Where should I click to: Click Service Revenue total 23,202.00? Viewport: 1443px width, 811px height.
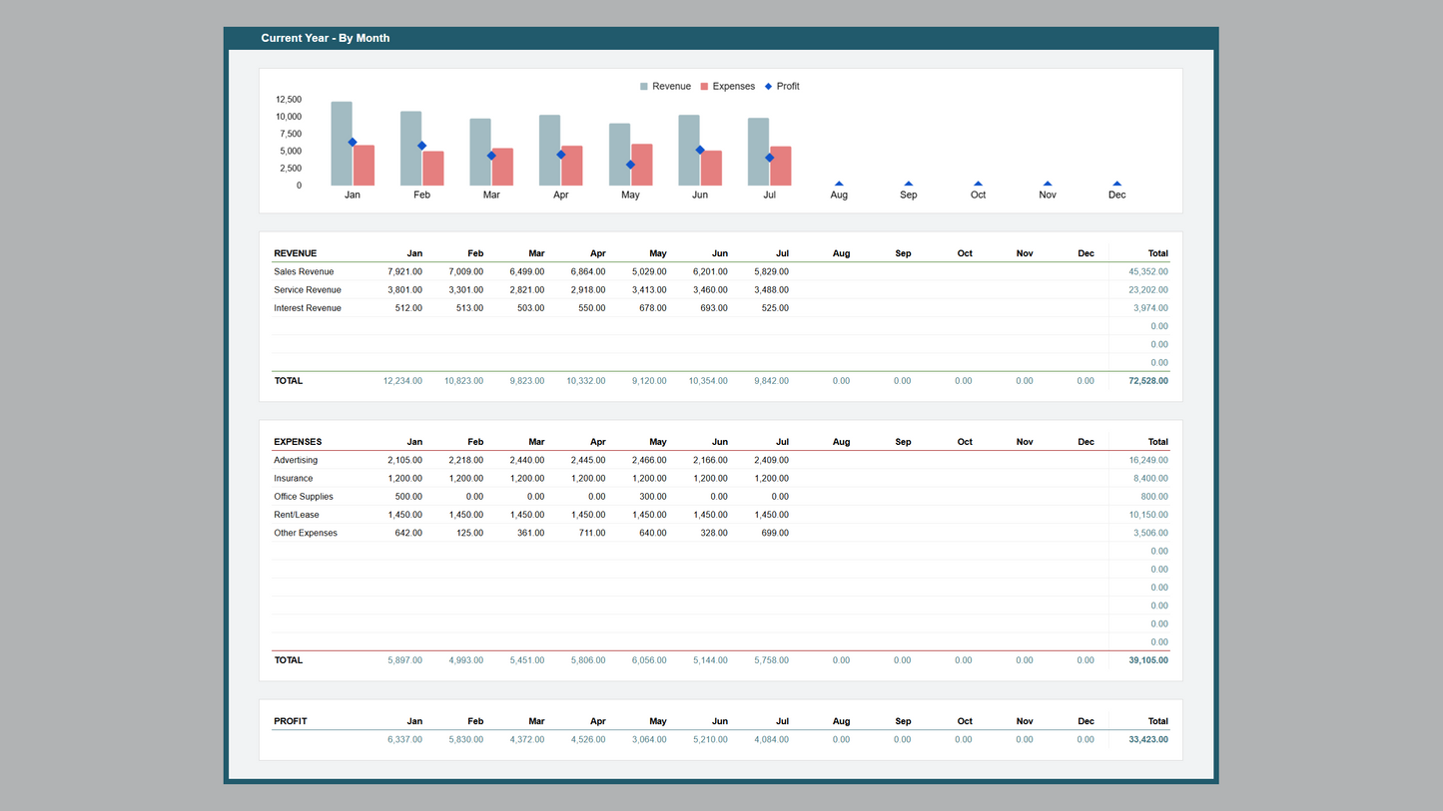(1148, 290)
